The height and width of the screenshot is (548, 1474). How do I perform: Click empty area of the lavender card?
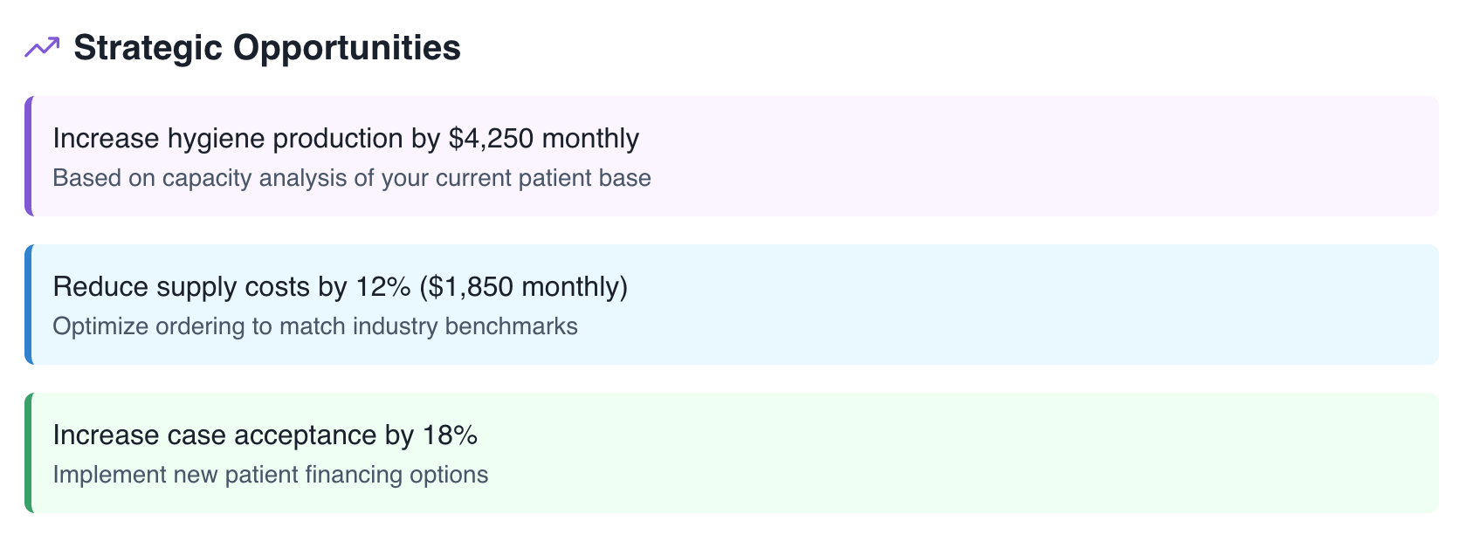[1048, 156]
